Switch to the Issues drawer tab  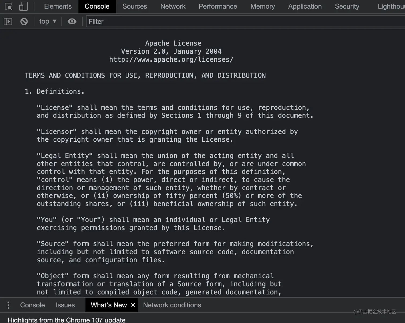(x=65, y=305)
